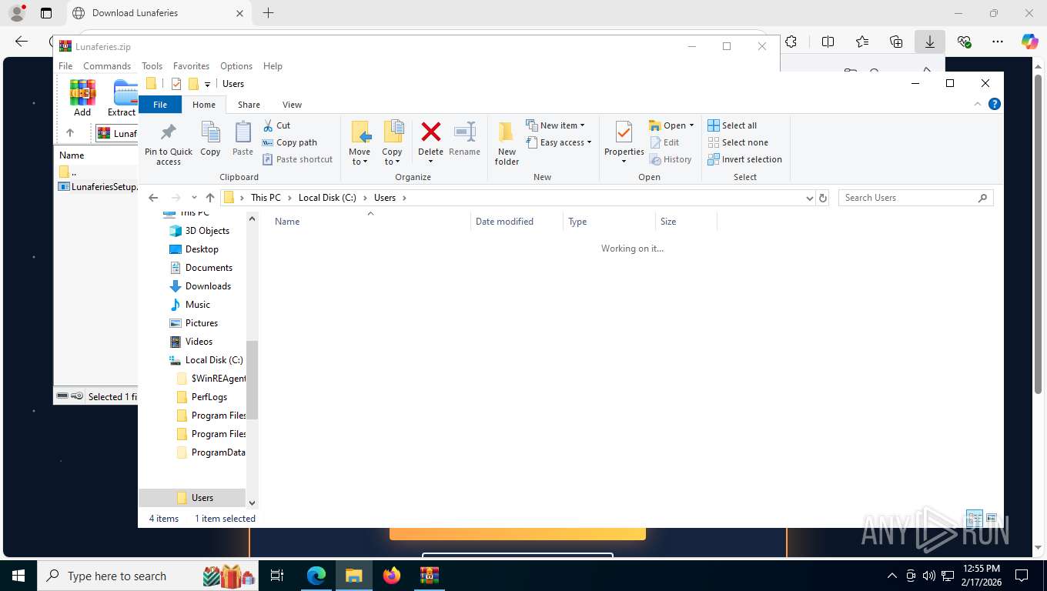
Task: Click Local Disk (C:) in address path
Action: click(x=327, y=198)
